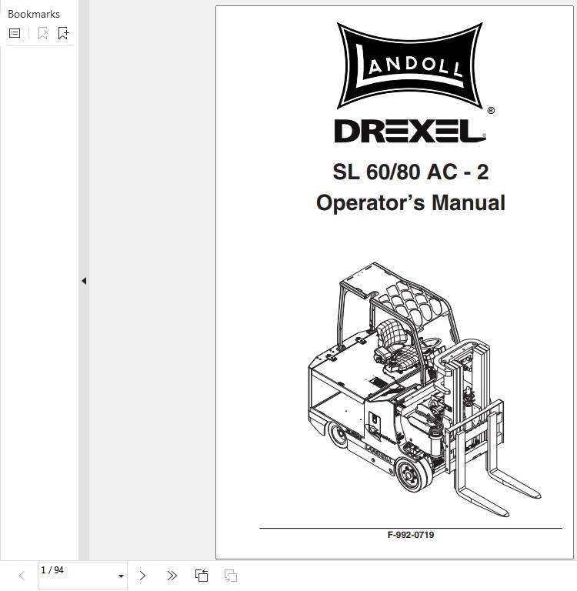This screenshot has height=591, width=577.
Task: Go to the next page arrow
Action: click(142, 576)
